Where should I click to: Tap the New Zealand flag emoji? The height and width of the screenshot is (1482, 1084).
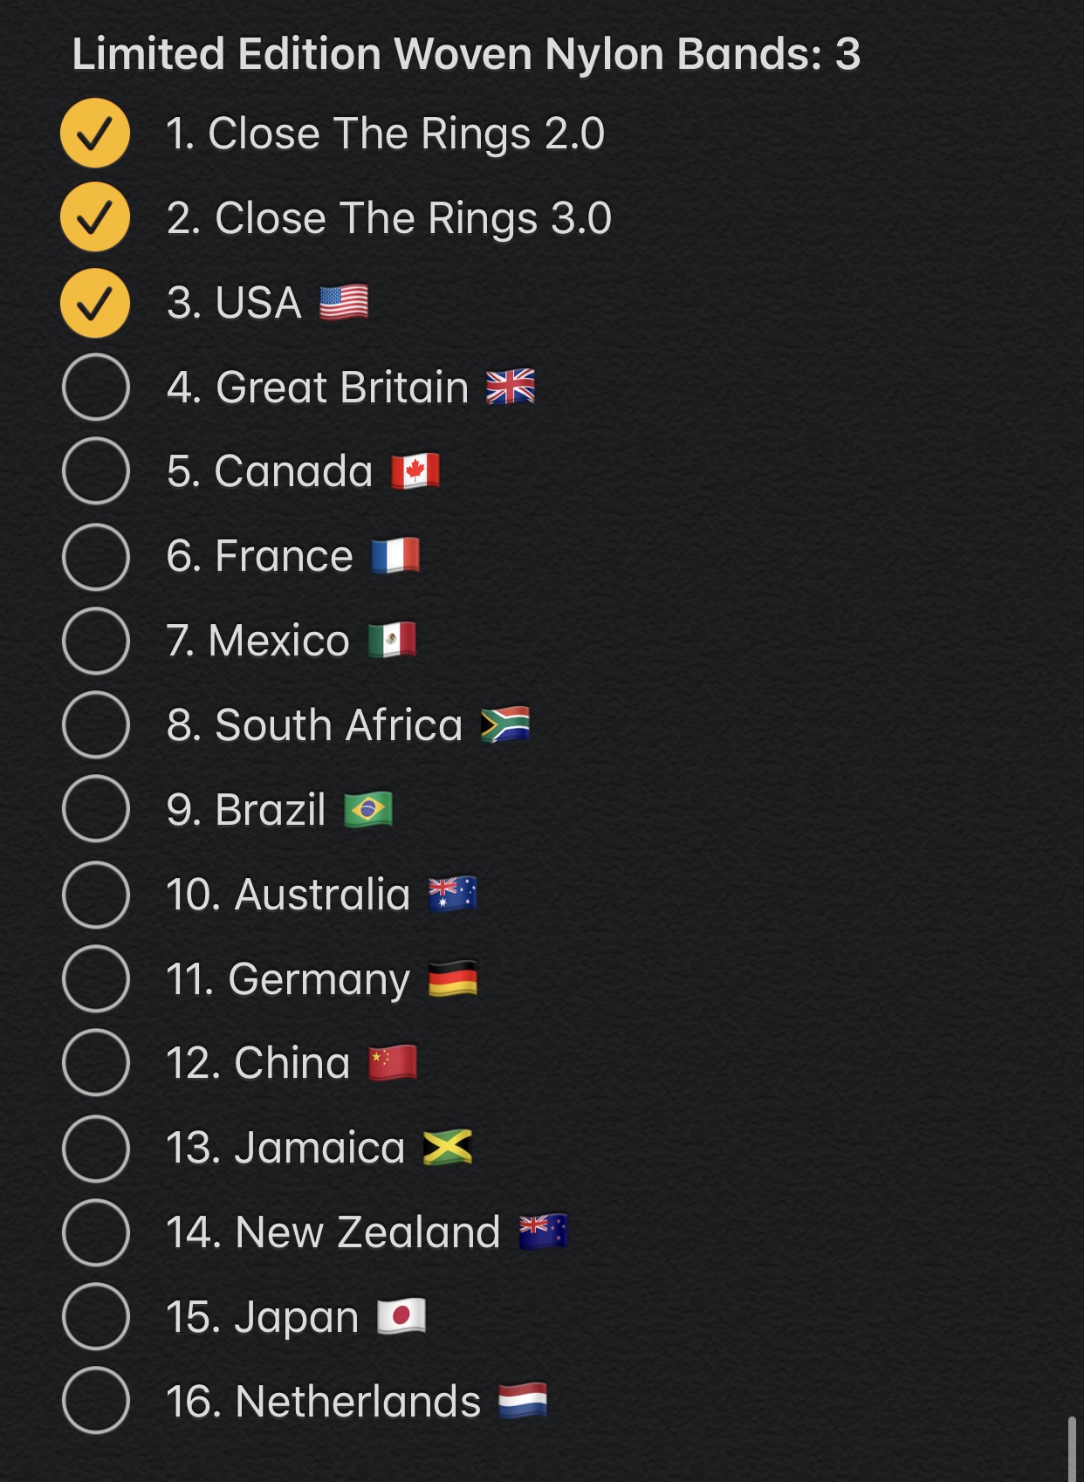point(543,1232)
